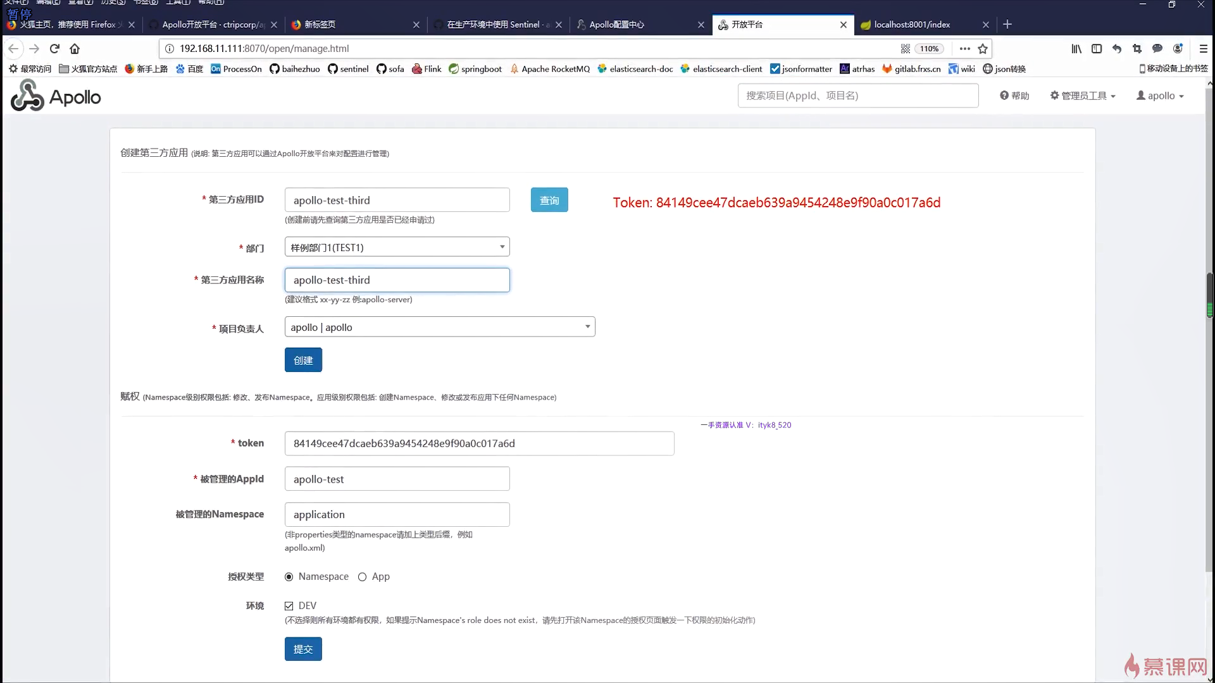Screen dimensions: 1215x683
Task: Go to Firefox home page icon
Action: coord(75,49)
